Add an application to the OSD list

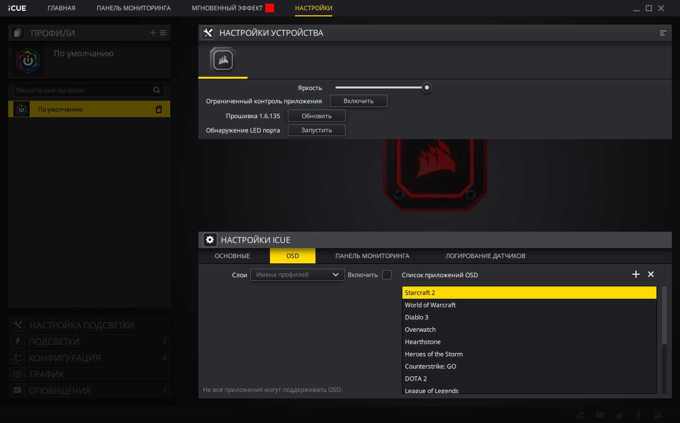pos(636,274)
